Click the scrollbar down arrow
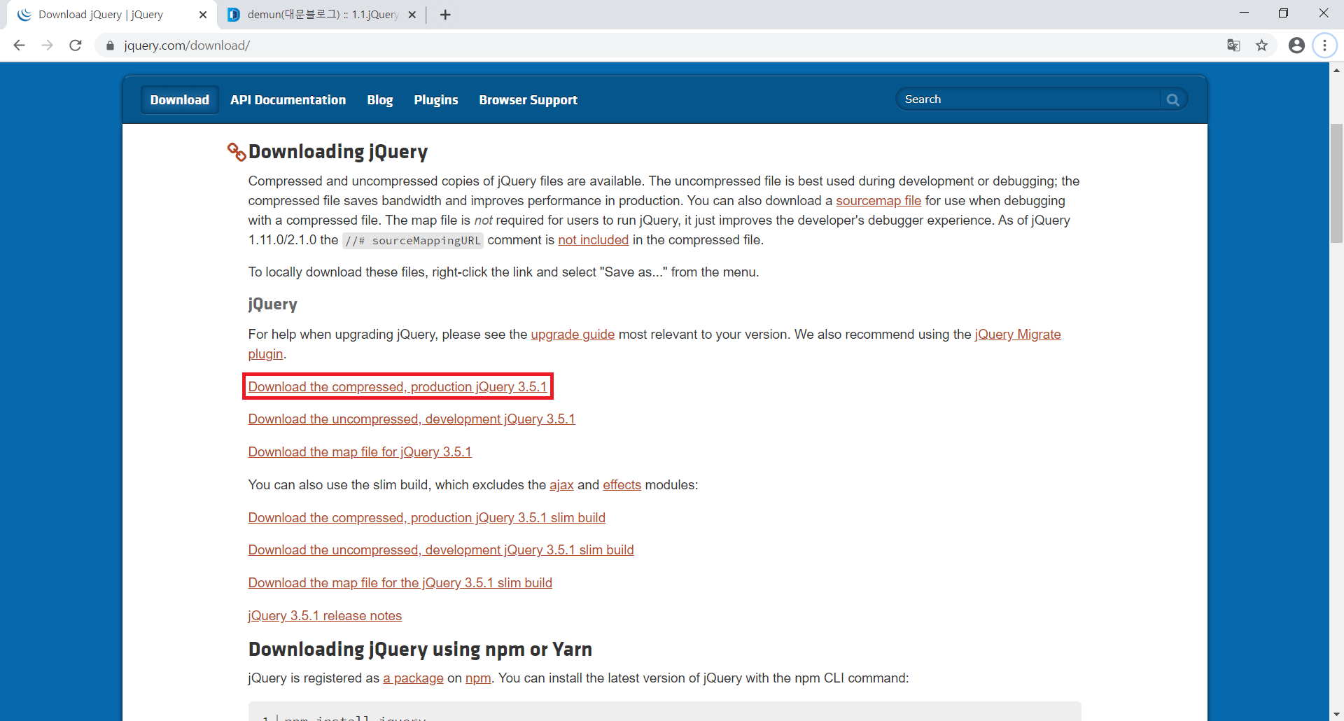The height and width of the screenshot is (721, 1344). tap(1336, 714)
